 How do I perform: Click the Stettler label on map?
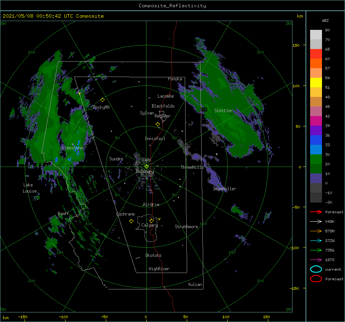[x=223, y=111]
